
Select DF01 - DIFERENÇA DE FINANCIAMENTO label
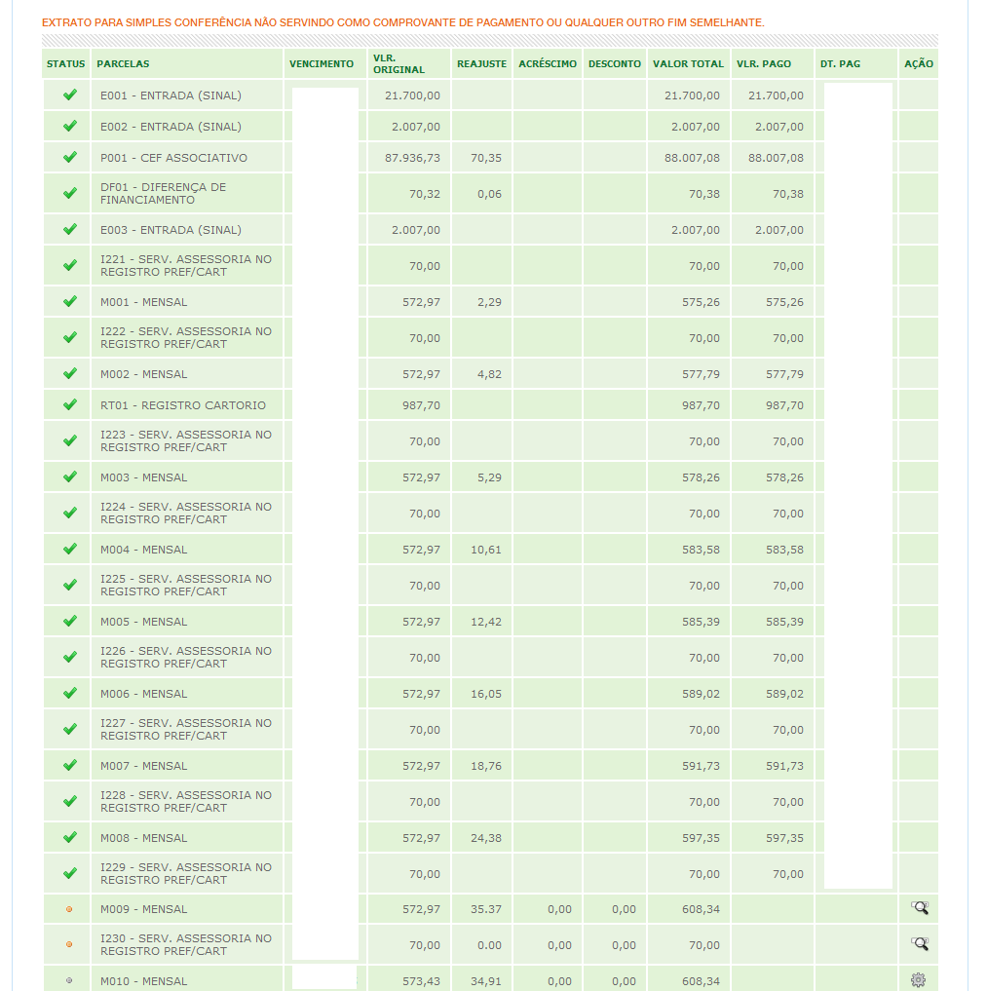[x=163, y=193]
